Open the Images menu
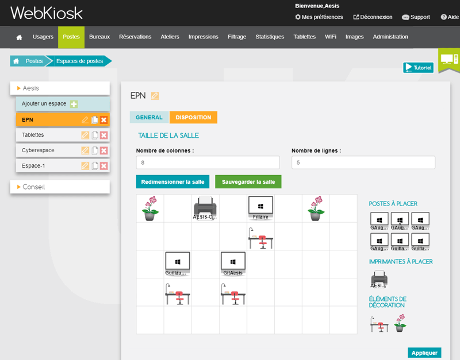460x360 pixels. click(x=354, y=37)
